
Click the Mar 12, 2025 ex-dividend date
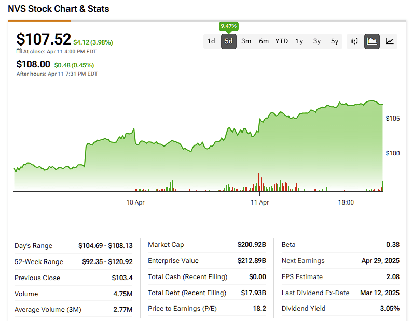pos(380,293)
